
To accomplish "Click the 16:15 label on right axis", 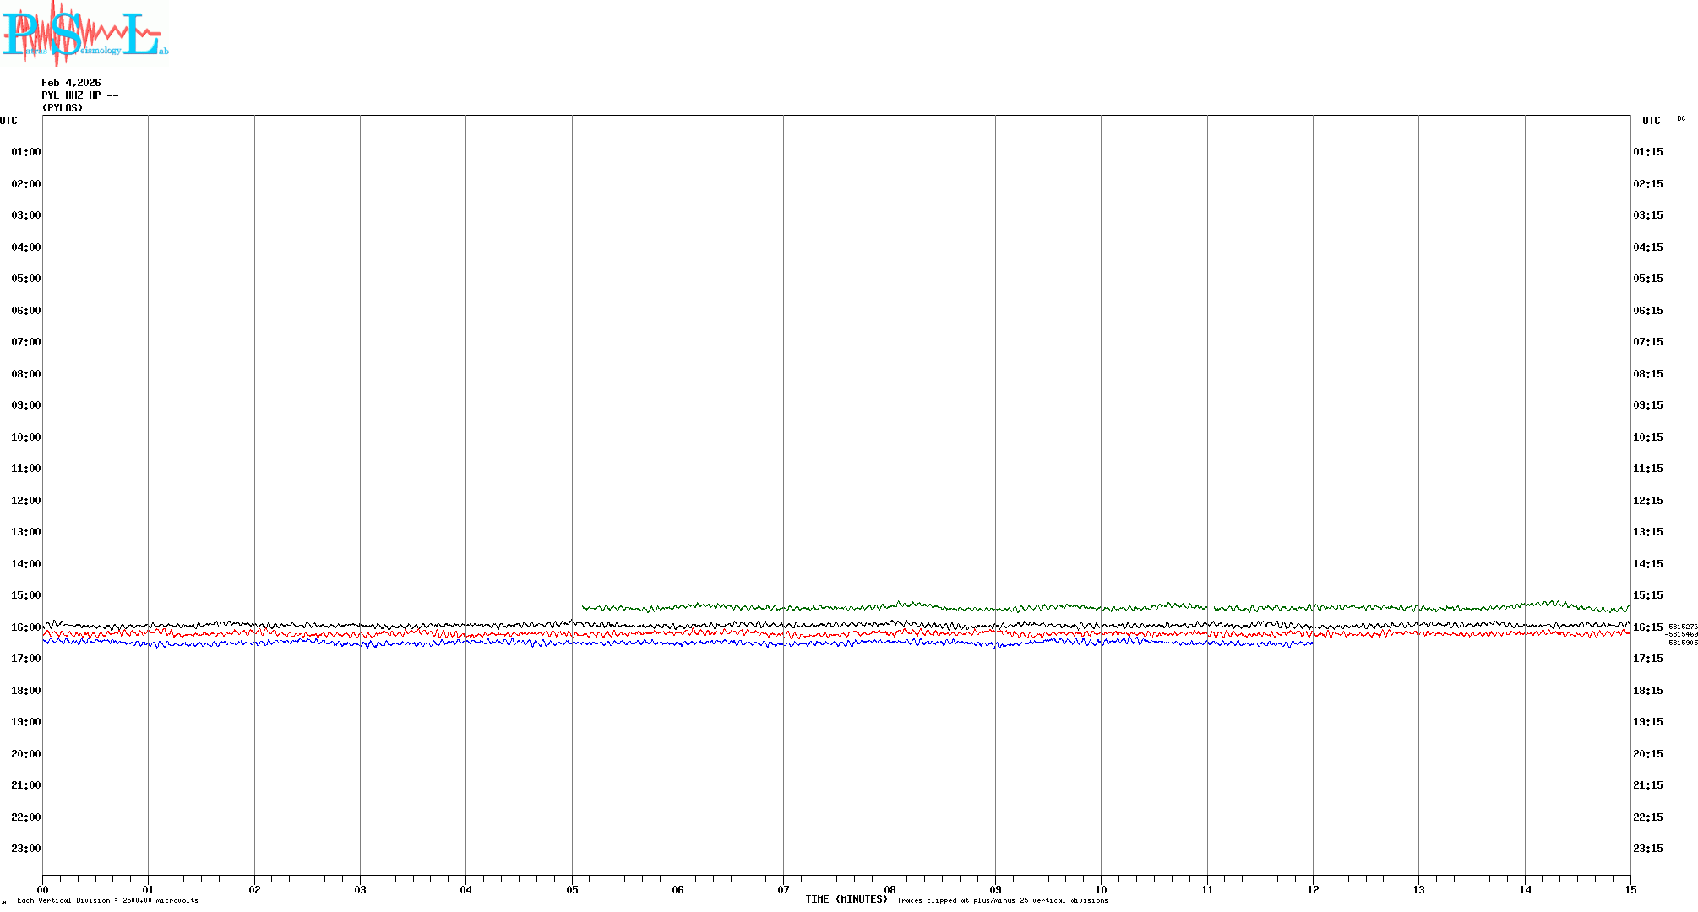I will click(1647, 627).
